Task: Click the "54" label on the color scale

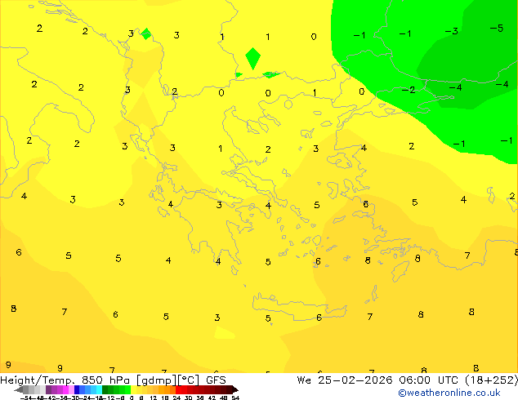Action: pyautogui.click(x=235, y=398)
